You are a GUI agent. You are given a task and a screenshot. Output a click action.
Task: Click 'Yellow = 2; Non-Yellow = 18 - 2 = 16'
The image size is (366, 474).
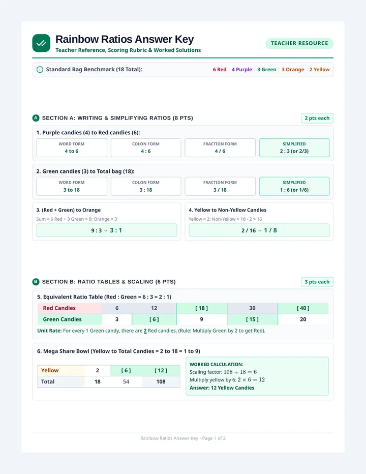coord(226,219)
